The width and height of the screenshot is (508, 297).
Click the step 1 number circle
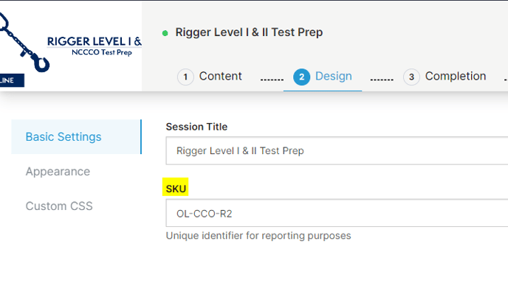click(x=185, y=77)
